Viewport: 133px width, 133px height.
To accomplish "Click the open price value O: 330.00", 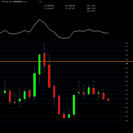I will click(x=49, y=6).
